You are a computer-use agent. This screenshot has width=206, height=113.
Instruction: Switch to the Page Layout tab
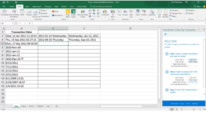coord(37,7)
